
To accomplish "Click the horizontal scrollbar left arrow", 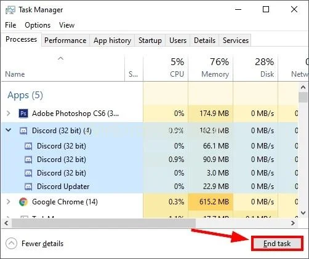I will pyautogui.click(x=6, y=223).
